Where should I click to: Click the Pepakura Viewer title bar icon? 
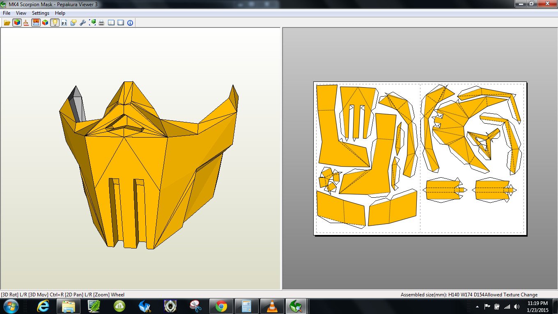(x=4, y=4)
